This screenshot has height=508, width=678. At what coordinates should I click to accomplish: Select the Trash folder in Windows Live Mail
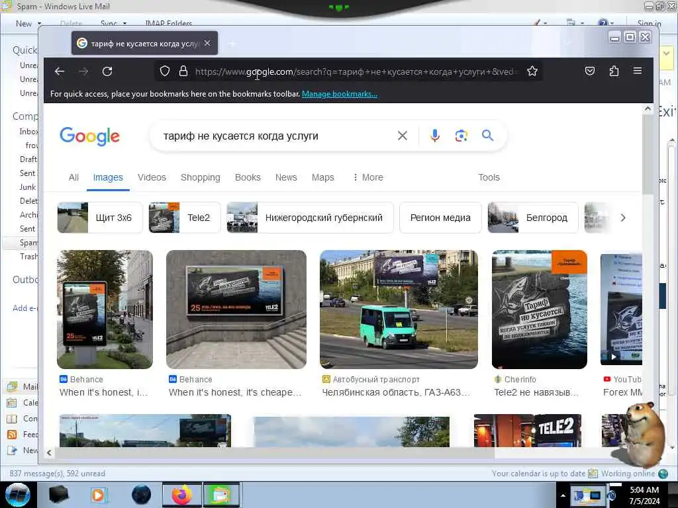pos(28,257)
